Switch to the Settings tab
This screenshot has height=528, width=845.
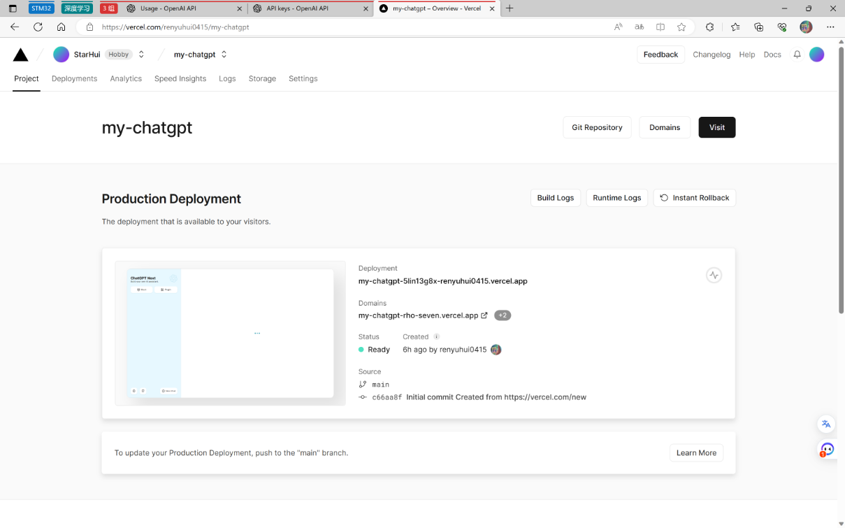[303, 79]
